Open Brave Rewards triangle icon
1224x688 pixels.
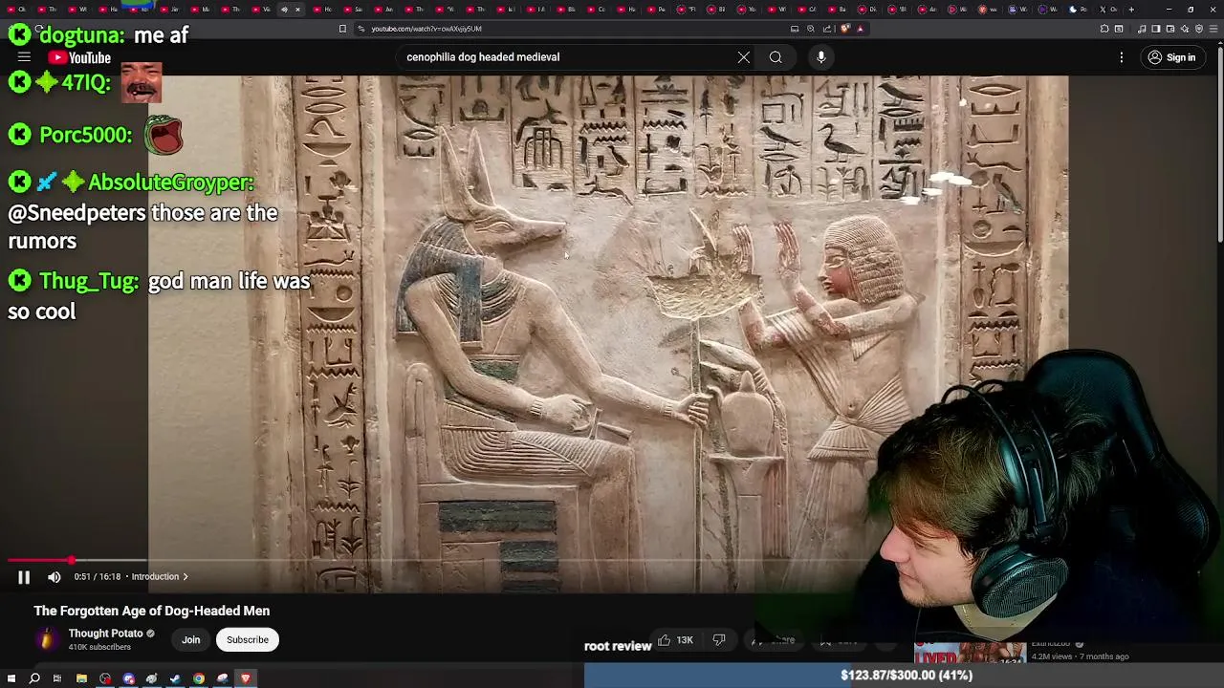860,29
